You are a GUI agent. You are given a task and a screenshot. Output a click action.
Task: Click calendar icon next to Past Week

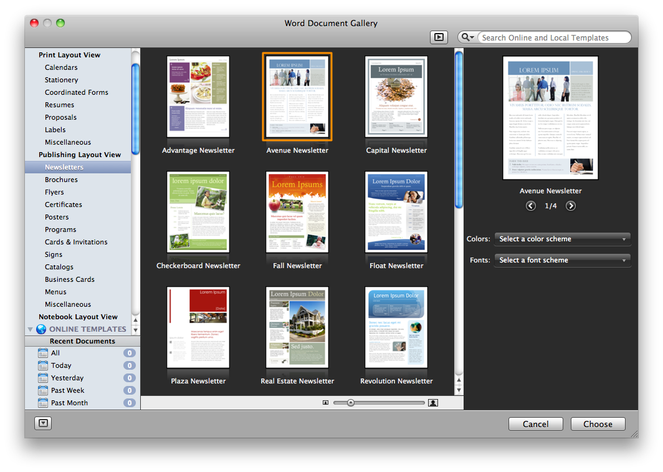coord(43,390)
